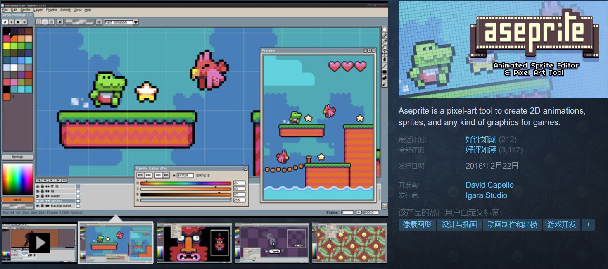Open the File menu in Aseprite
The height and width of the screenshot is (269, 608).
(x=5, y=10)
